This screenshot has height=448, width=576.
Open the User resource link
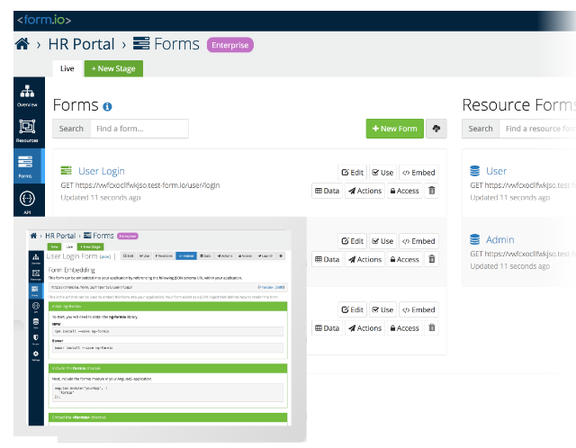[x=496, y=171]
